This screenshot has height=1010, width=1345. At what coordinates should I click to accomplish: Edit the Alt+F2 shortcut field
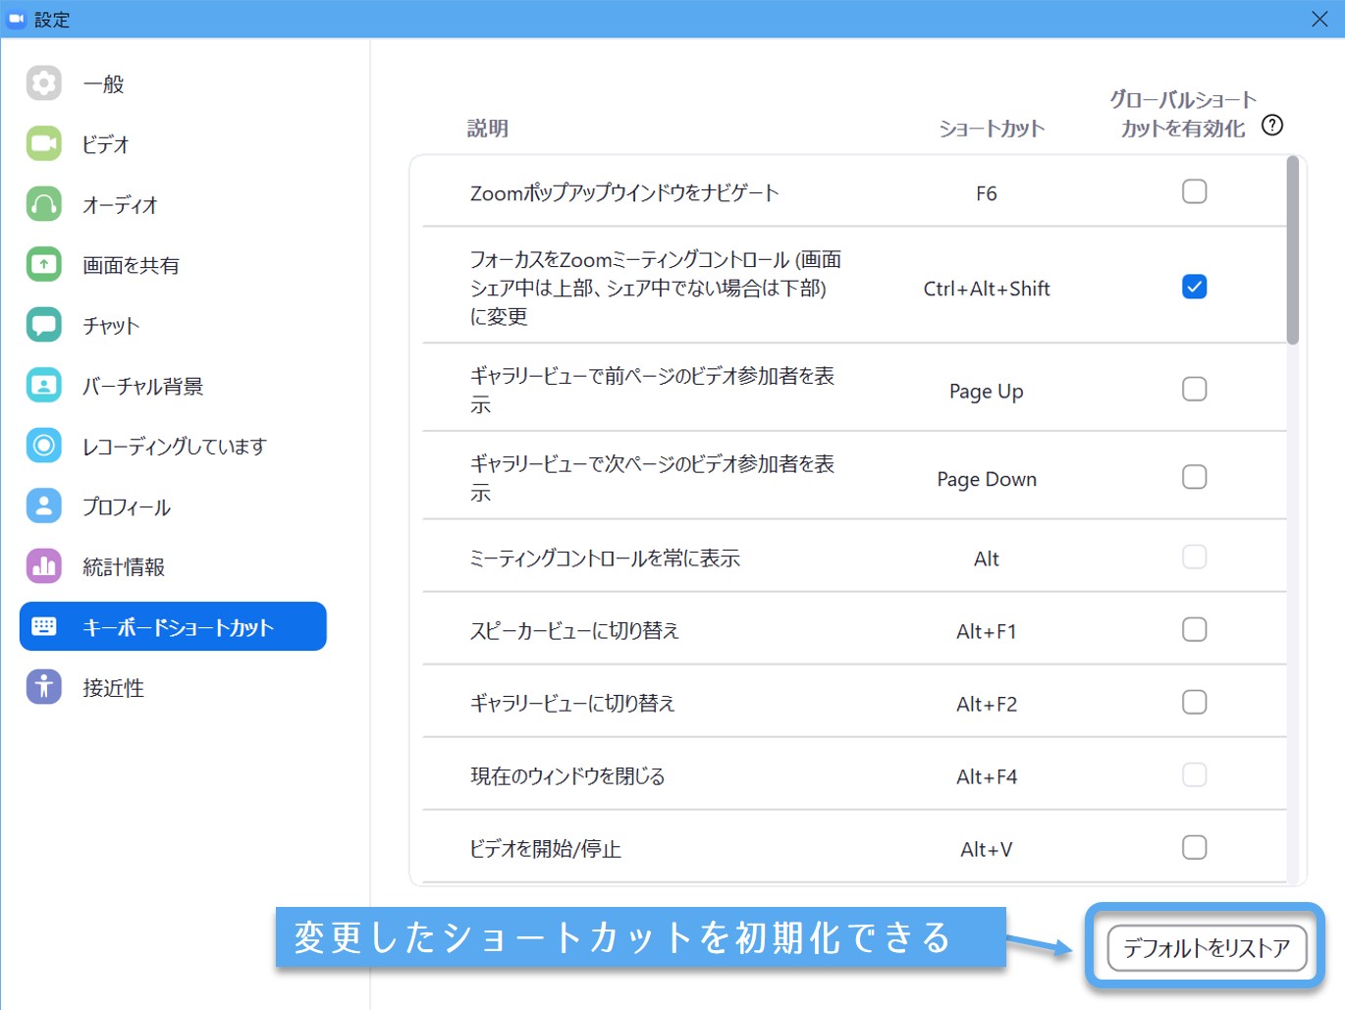pos(987,704)
